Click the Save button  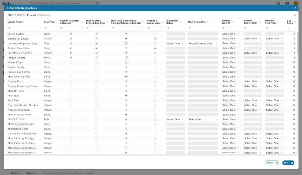288,163
